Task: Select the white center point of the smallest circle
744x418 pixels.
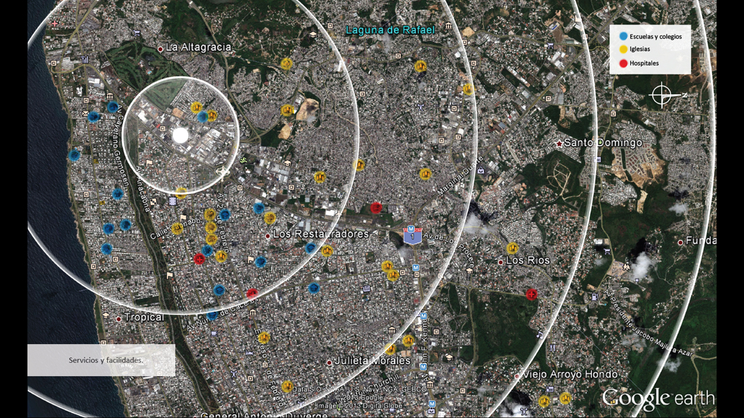Action: coord(181,135)
